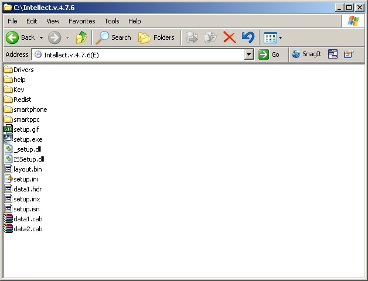This screenshot has width=368, height=281.
Task: Launch SnagIt capture from toolbar
Action: [x=306, y=54]
